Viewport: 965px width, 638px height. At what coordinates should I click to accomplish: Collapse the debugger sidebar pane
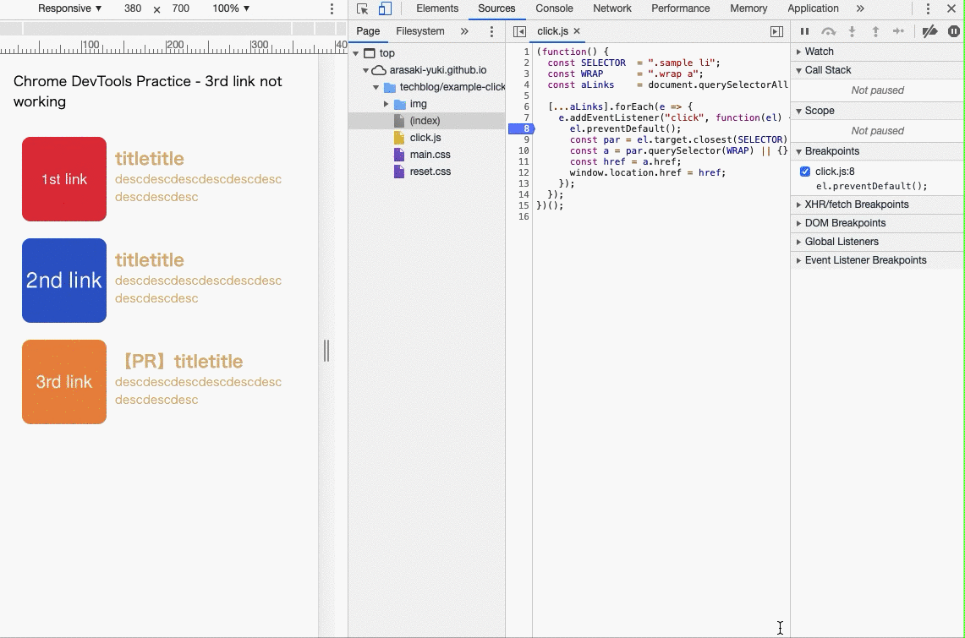(776, 31)
